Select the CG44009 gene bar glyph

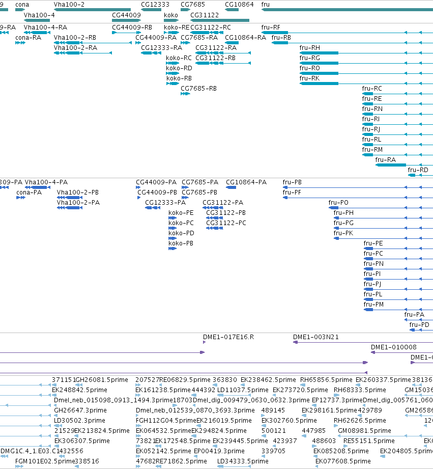pos(126,20)
